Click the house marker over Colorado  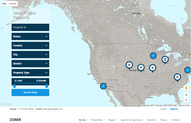pos(129,65)
